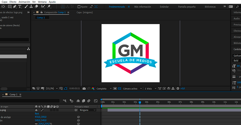This screenshot has height=125, width=241.
Task: Expand the workspace overflow chevron
Action: click(225, 6)
